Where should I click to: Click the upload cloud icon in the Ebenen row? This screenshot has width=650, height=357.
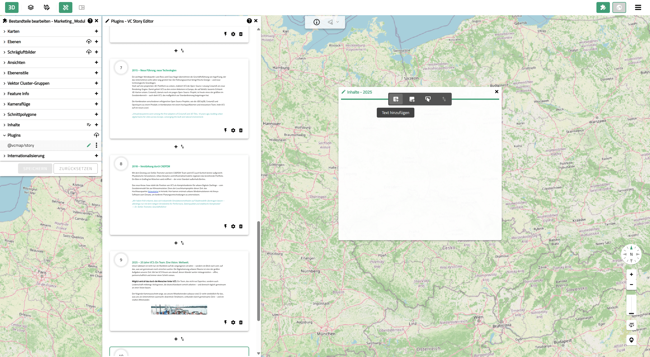point(89,42)
